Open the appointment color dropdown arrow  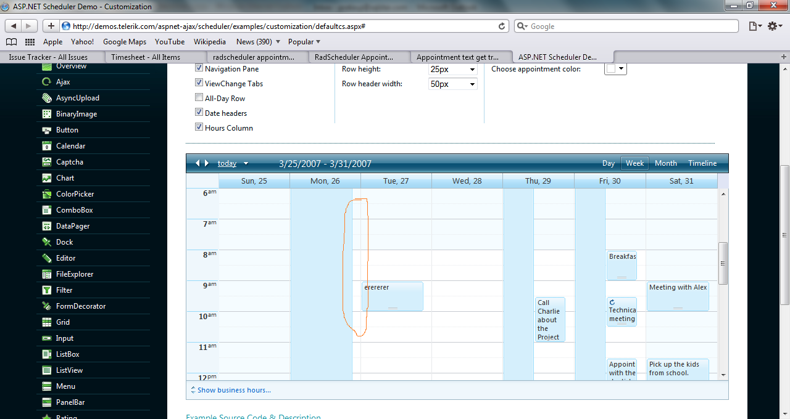tap(621, 69)
